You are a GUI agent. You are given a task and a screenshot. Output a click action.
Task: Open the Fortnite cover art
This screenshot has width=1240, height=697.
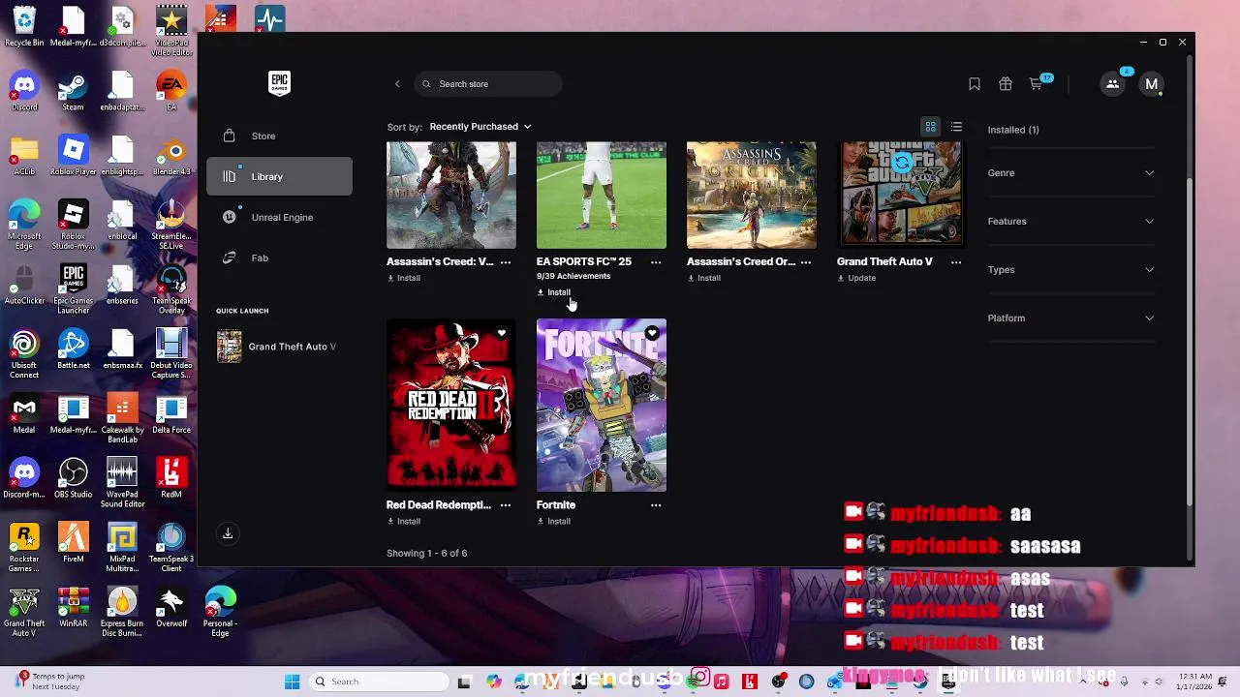click(602, 405)
